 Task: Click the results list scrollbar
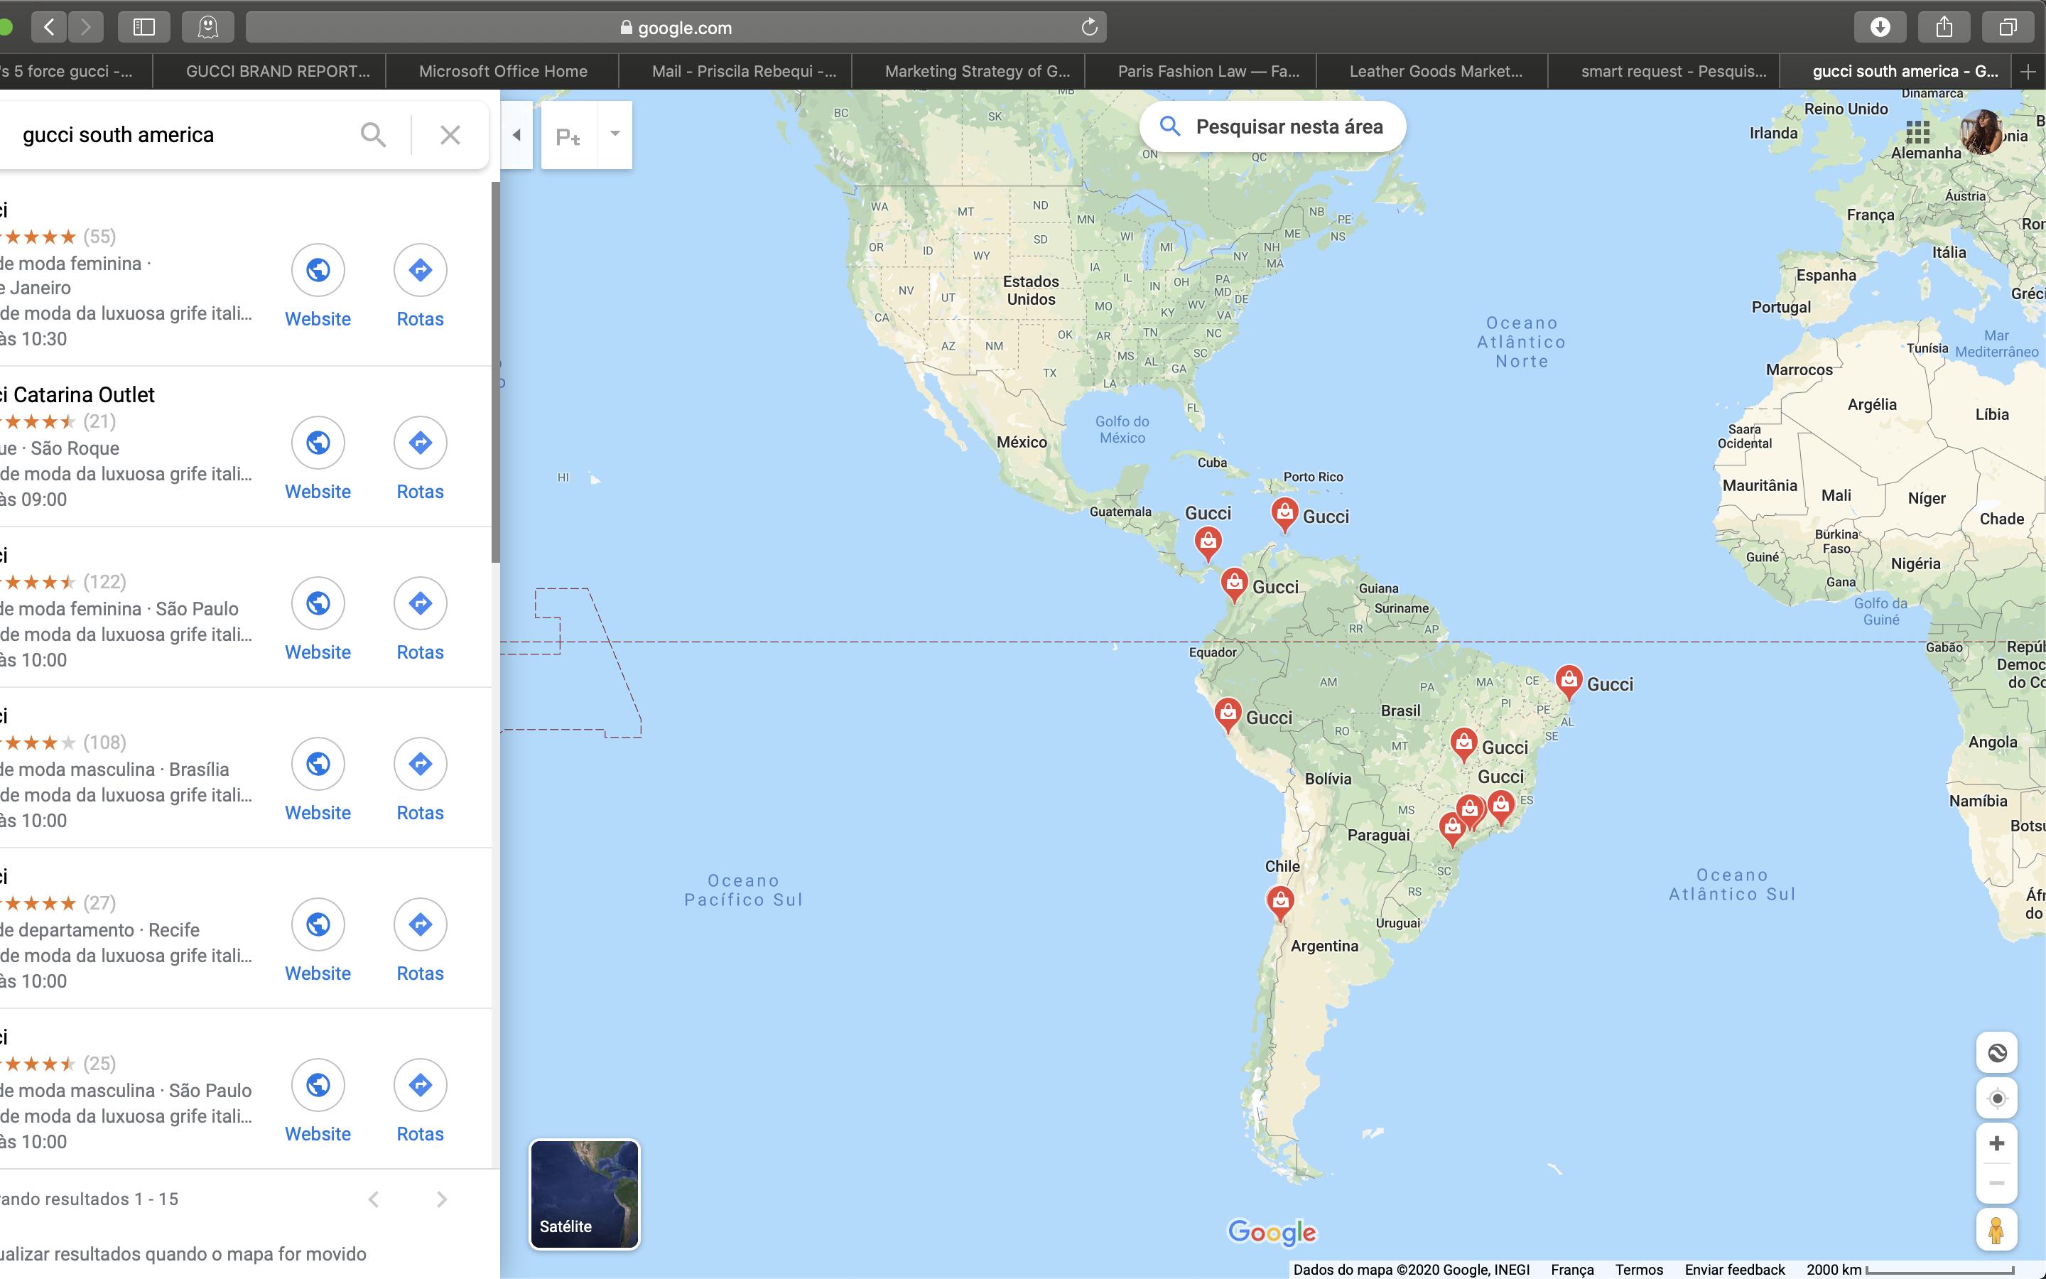coord(495,372)
